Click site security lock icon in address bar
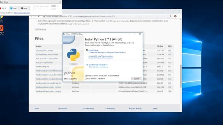Screen dimensions: 223x125 (x=44, y=16)
